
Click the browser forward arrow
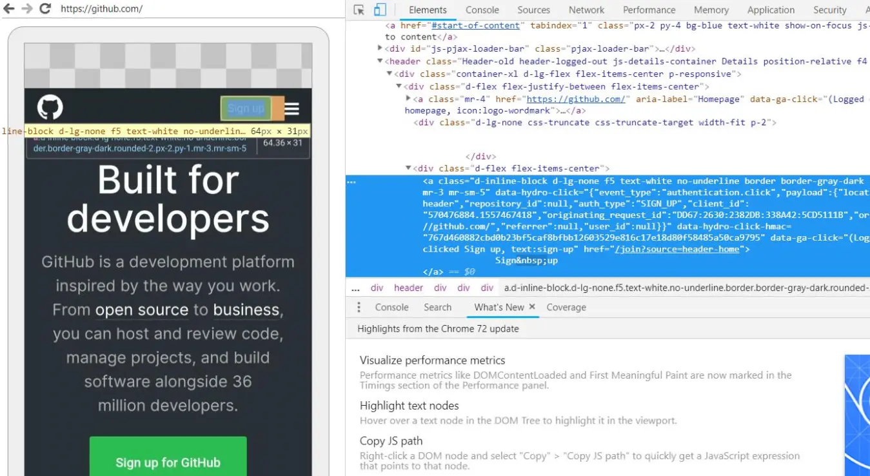(x=27, y=9)
